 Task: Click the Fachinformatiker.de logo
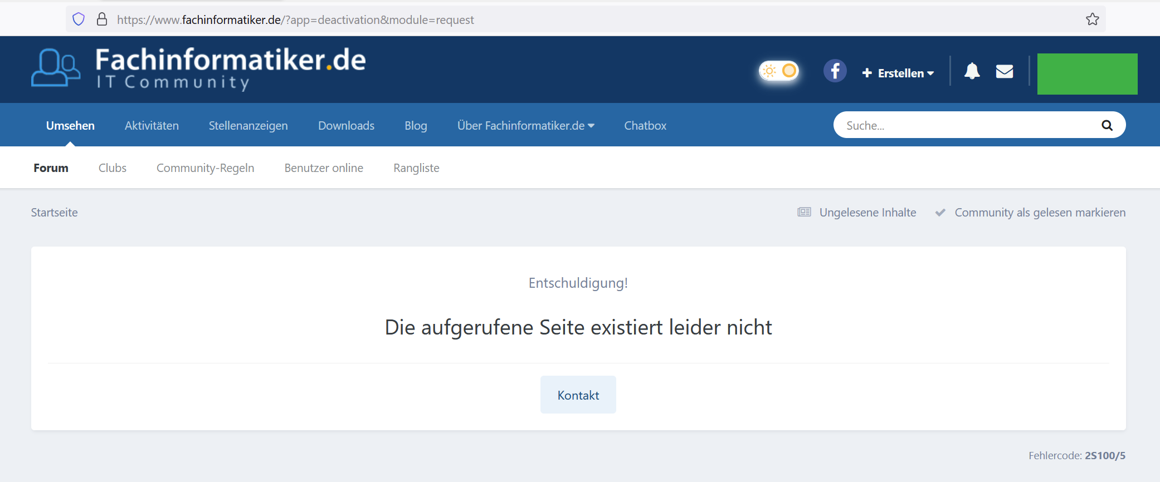(x=198, y=69)
